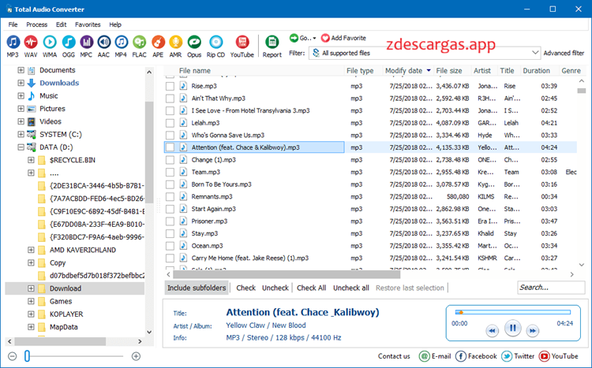
Task: Expand the $RECYCLE.BIN folder node
Action: [31, 160]
